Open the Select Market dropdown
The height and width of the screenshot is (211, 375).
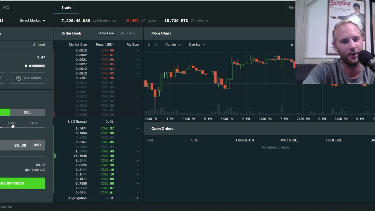(33, 21)
